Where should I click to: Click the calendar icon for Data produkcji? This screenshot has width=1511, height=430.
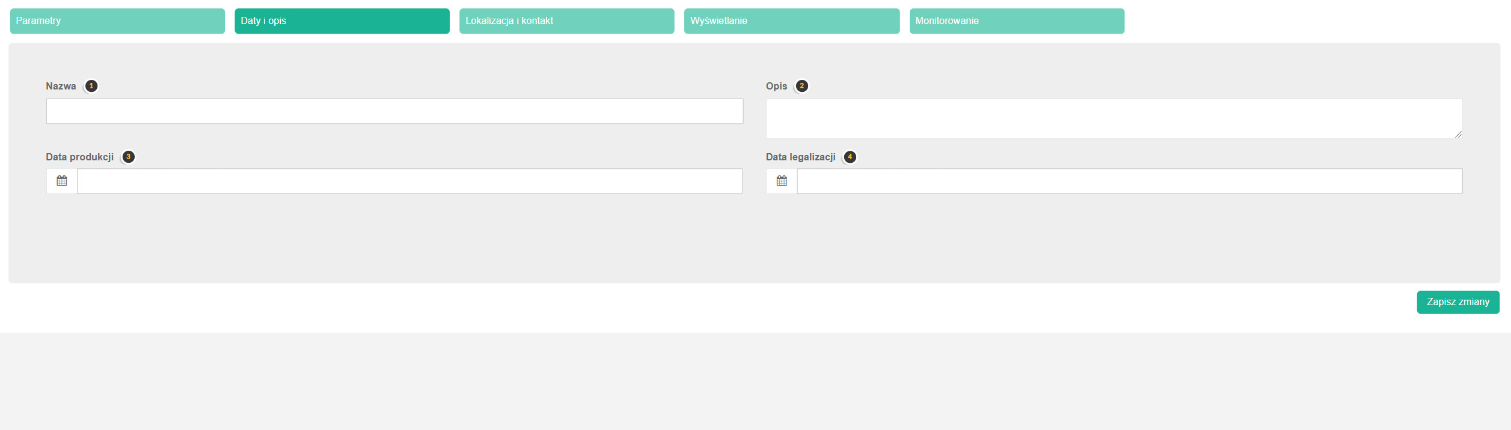point(61,181)
